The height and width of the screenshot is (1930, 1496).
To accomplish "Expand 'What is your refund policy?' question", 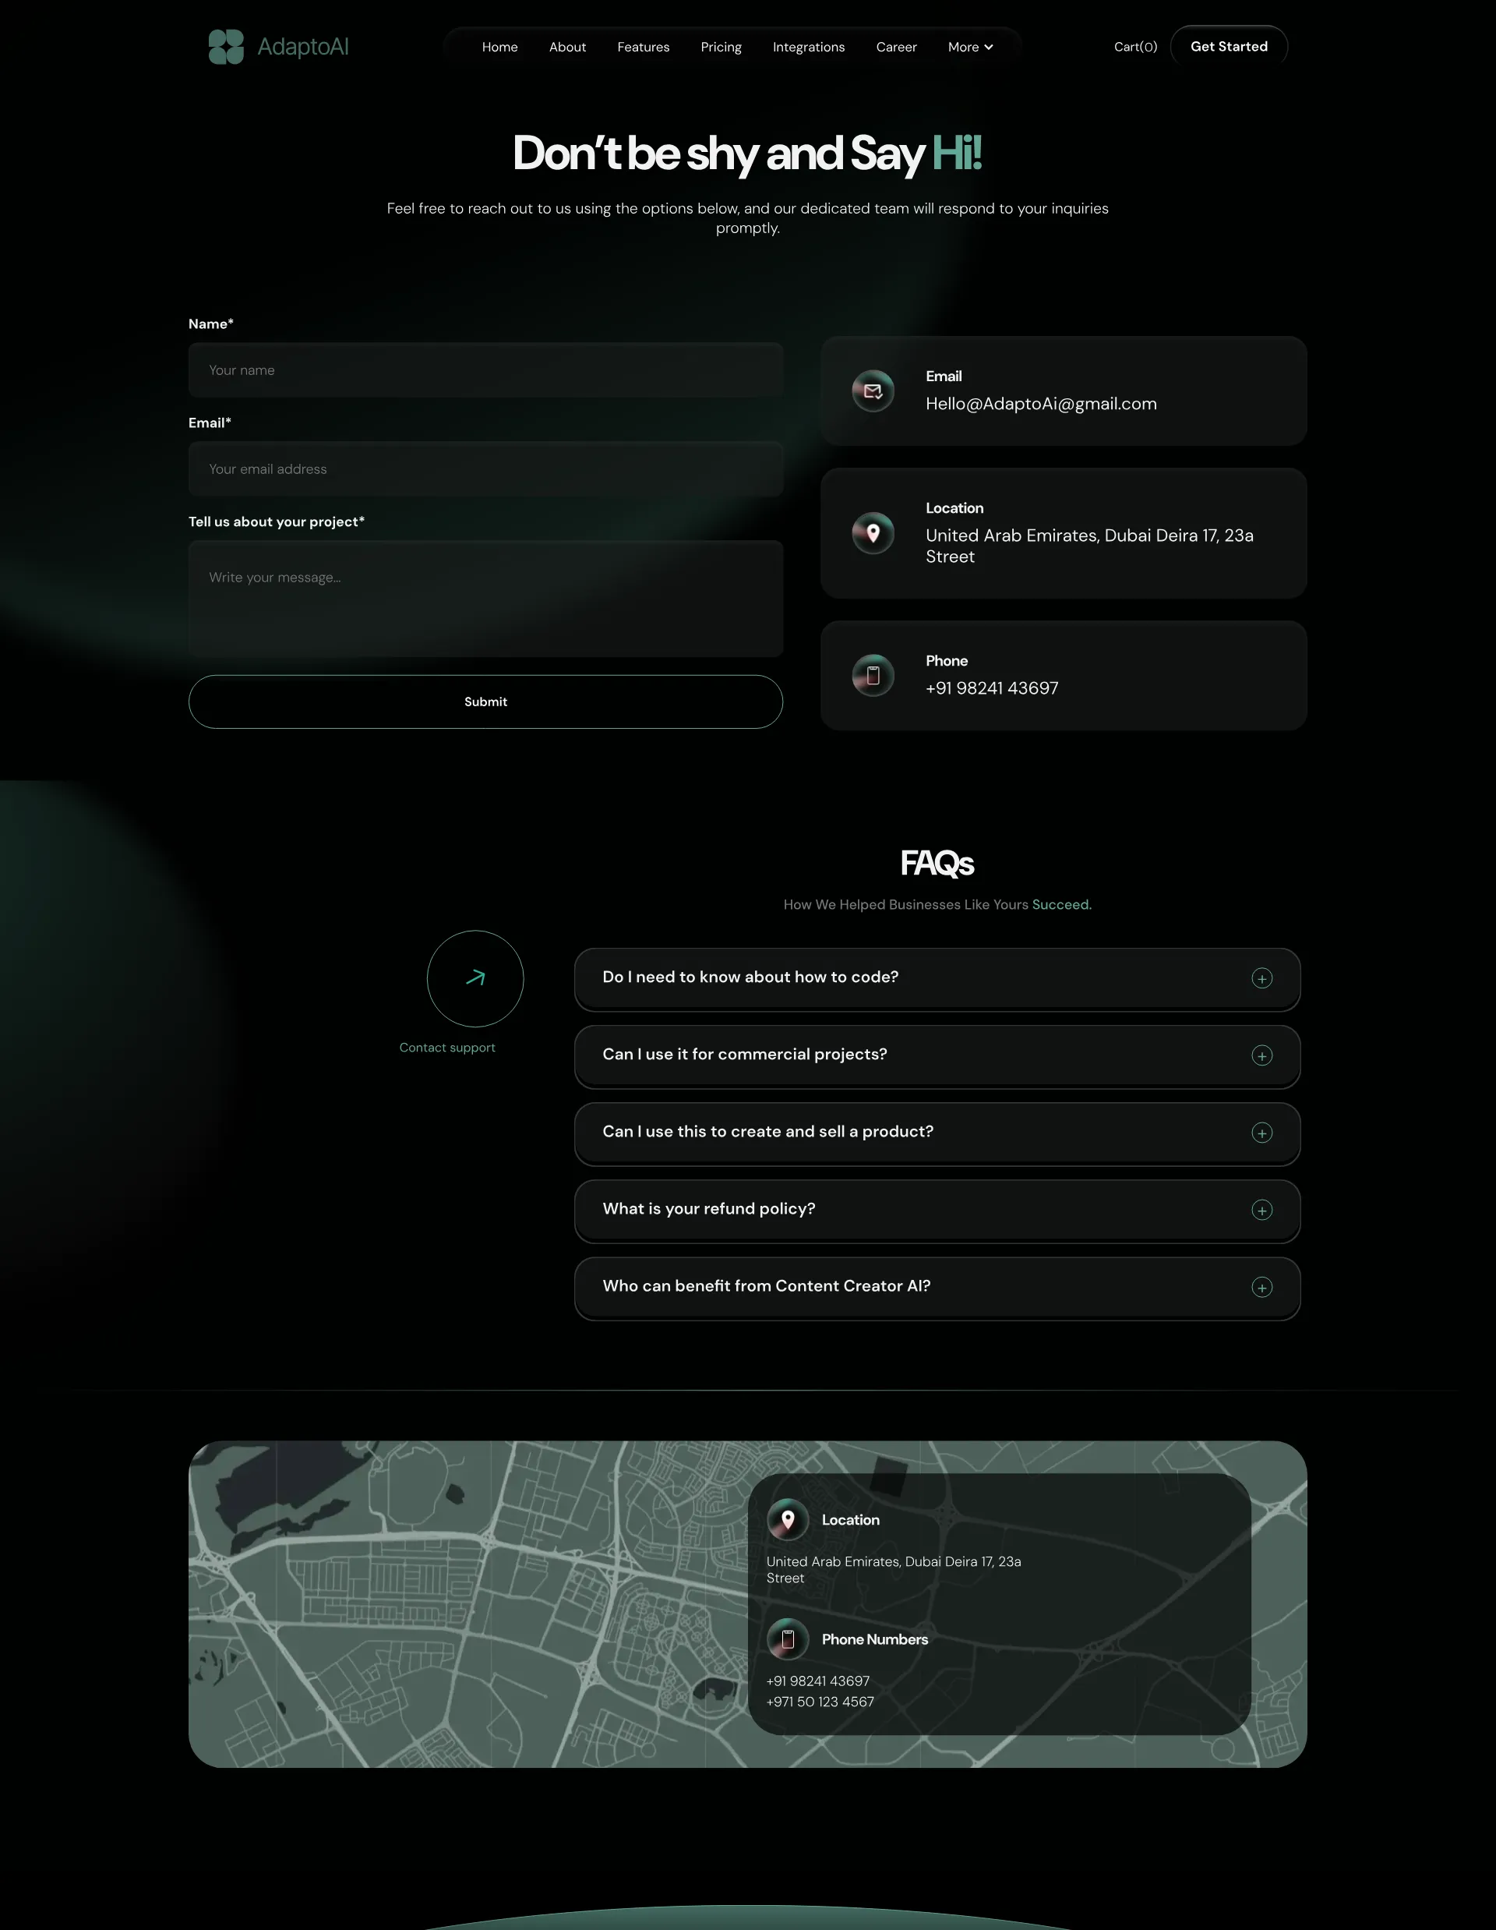I will click(x=1261, y=1210).
